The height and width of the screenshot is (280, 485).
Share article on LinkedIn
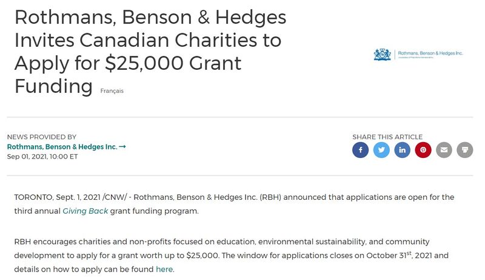point(403,150)
